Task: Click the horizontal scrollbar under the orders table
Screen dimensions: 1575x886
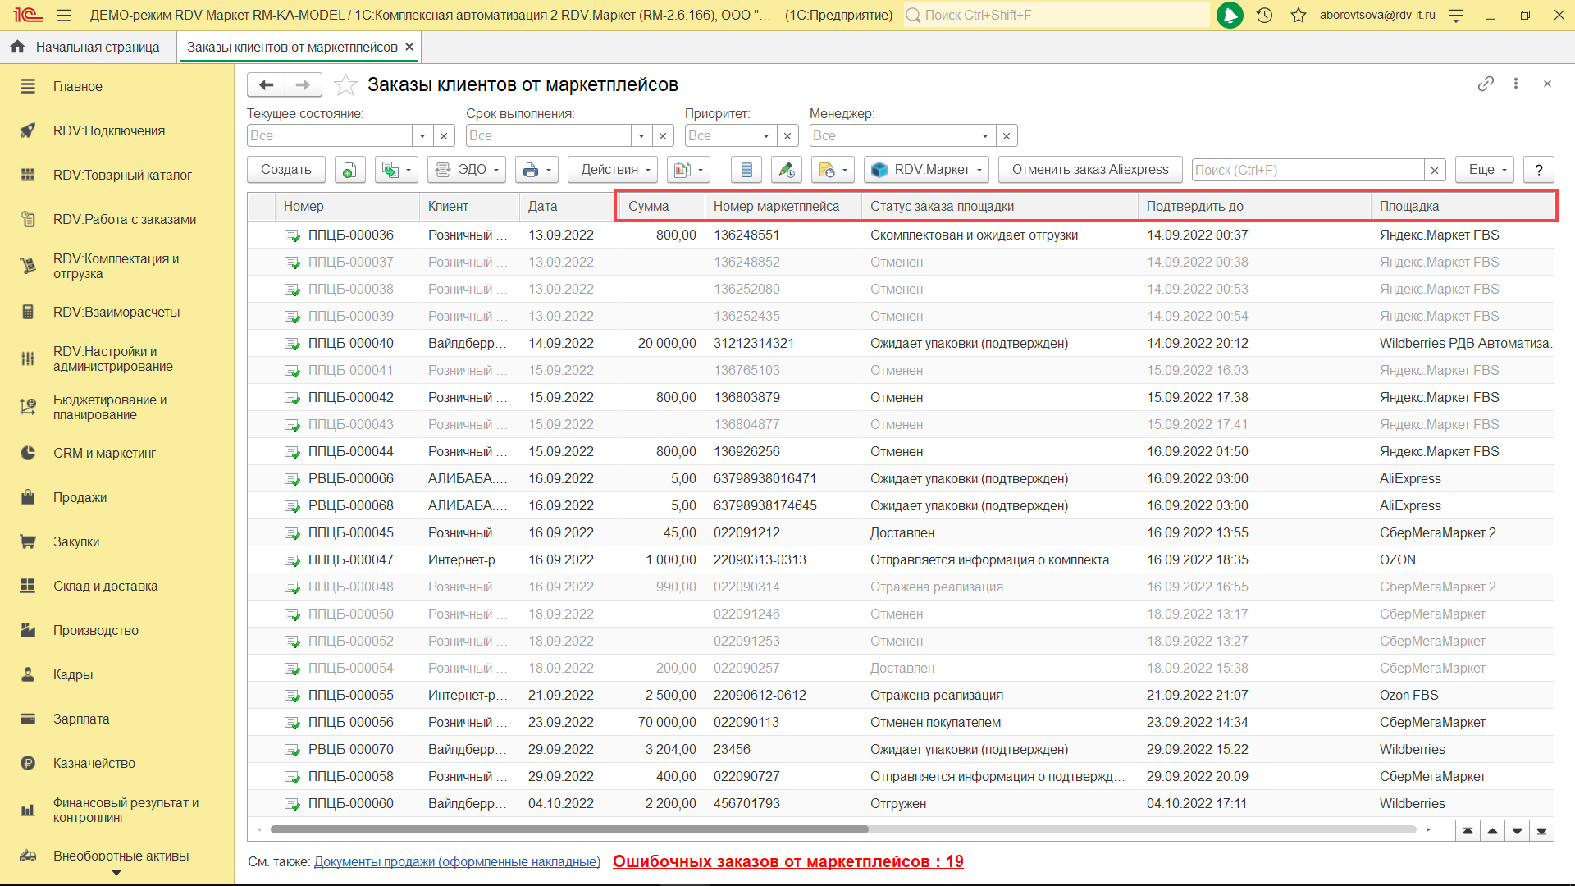Action: coord(569,829)
